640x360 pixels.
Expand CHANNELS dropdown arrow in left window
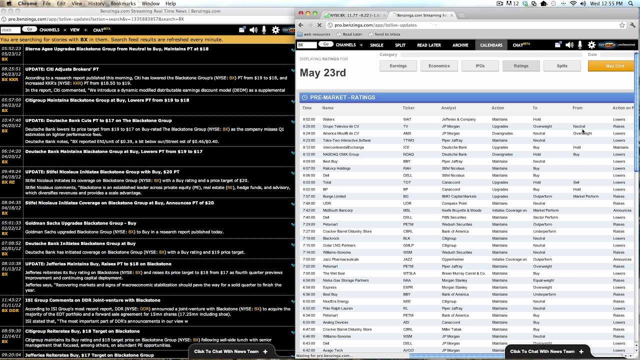[64, 30]
